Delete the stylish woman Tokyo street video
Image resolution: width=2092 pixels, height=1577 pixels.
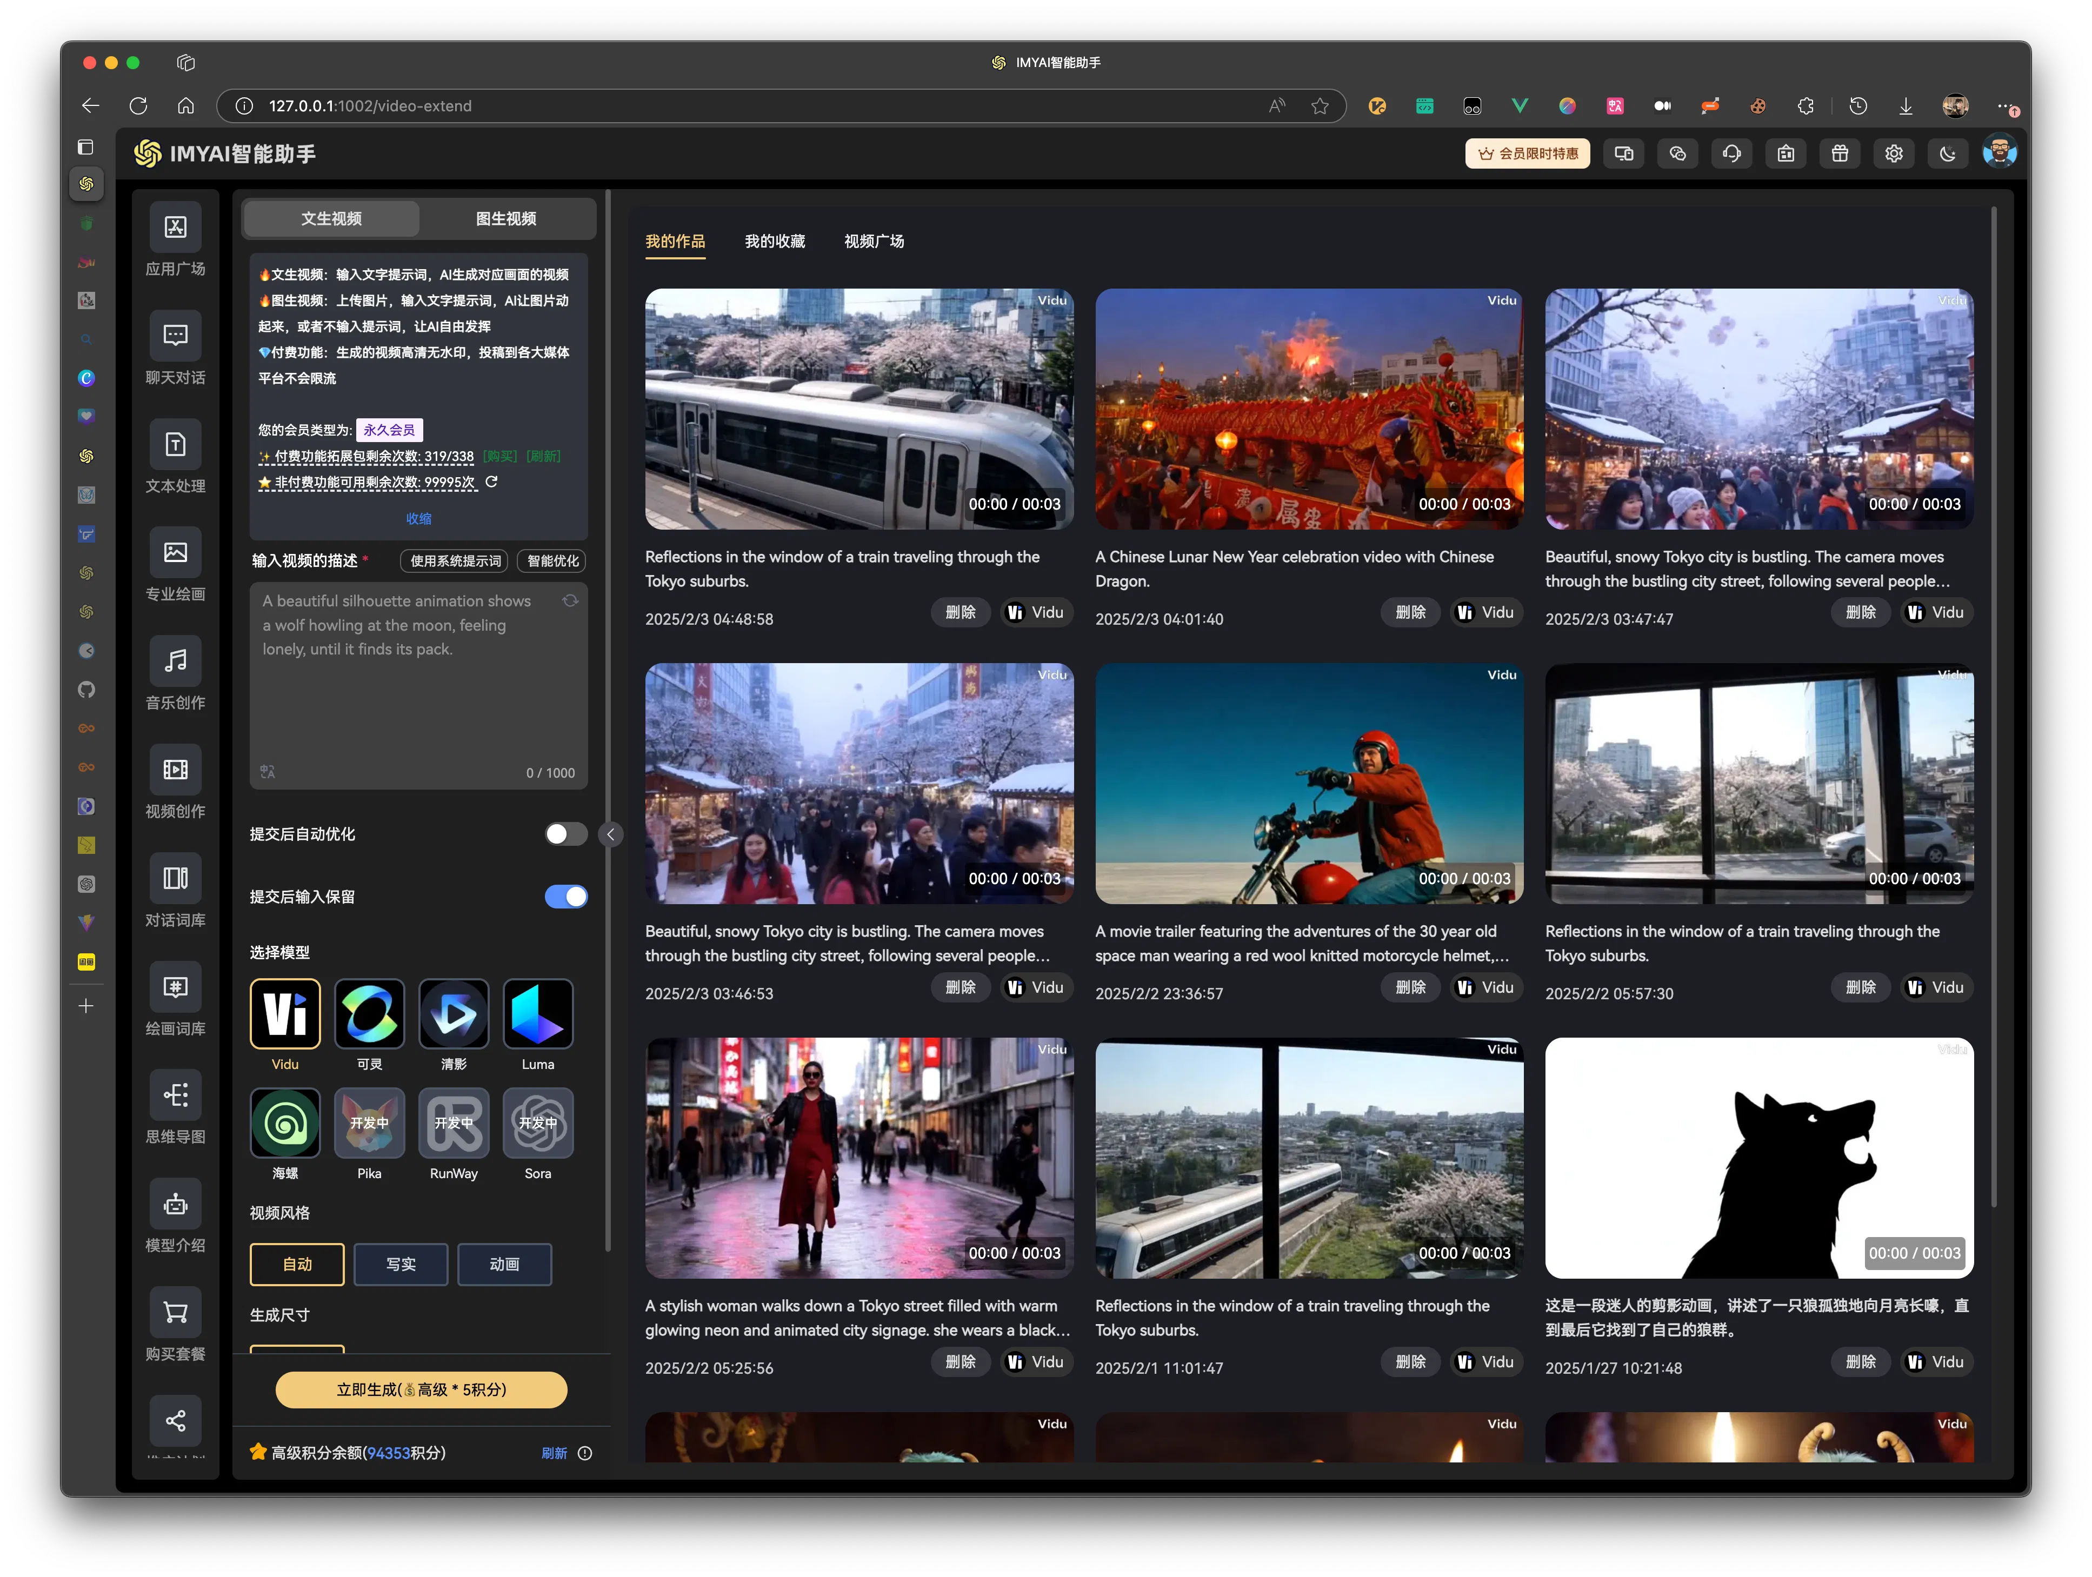(960, 1361)
